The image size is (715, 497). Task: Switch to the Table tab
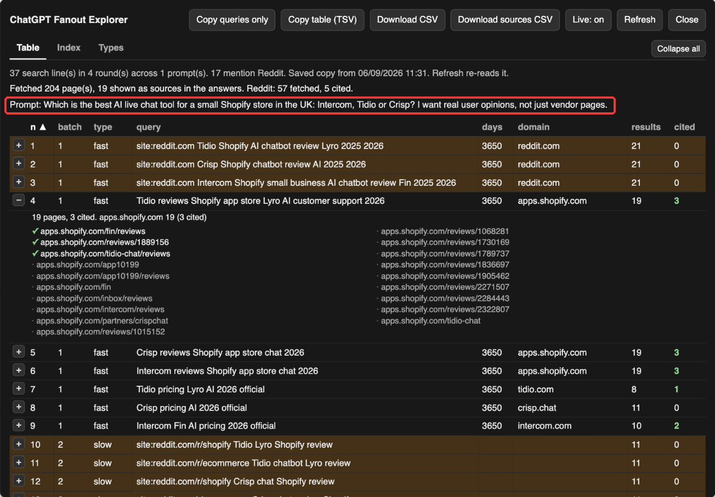click(28, 48)
